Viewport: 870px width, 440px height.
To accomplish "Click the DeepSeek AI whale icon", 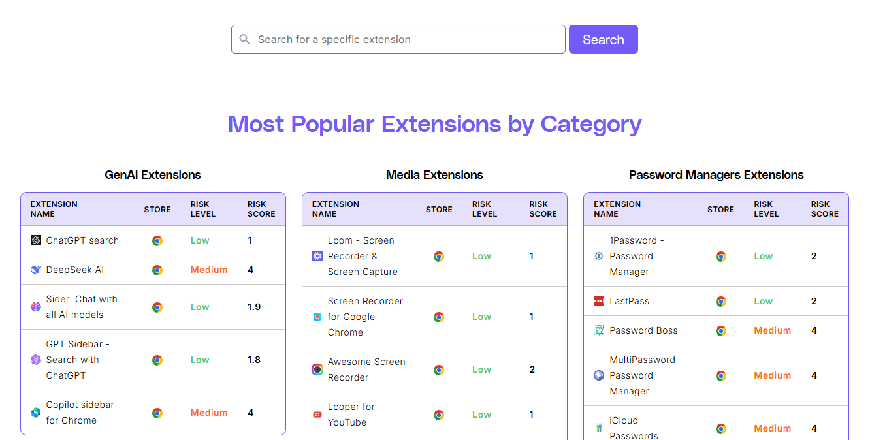I will coord(35,270).
